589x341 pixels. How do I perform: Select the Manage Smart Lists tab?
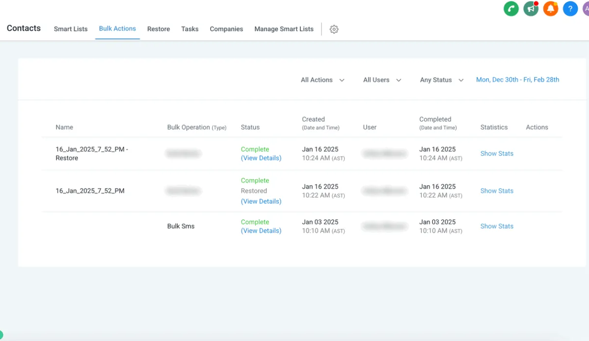(x=284, y=29)
